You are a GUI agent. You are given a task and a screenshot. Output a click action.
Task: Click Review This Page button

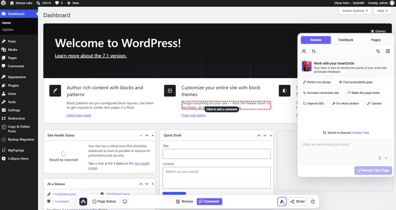click(373, 171)
